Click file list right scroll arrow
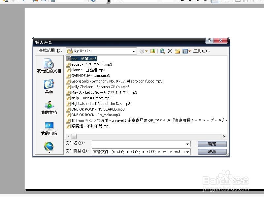 pos(224,136)
